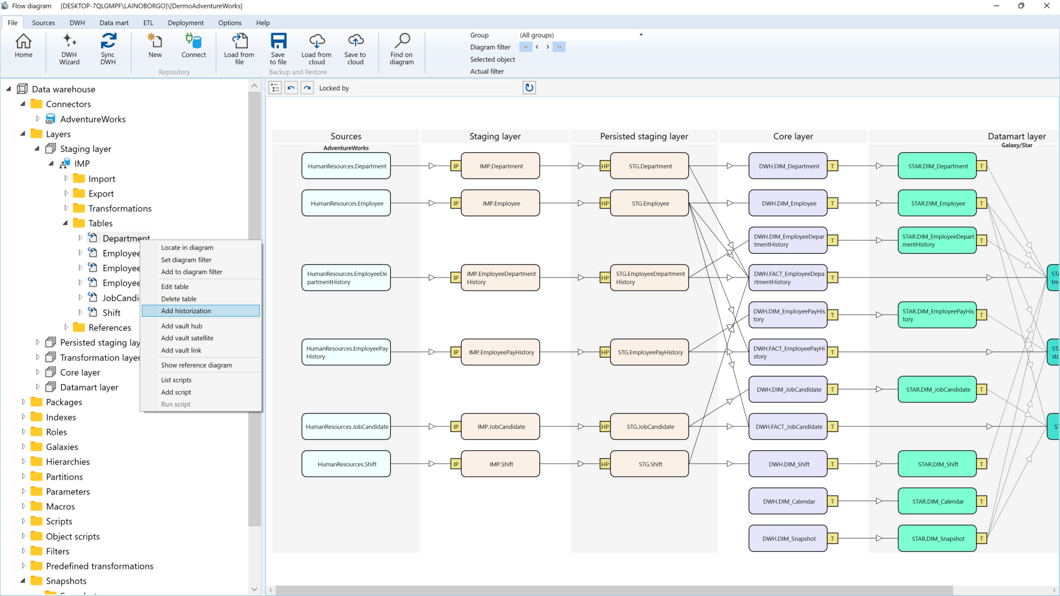Screen dimensions: 1060x596
Task: Select Show reference diagram
Action: click(x=201, y=365)
